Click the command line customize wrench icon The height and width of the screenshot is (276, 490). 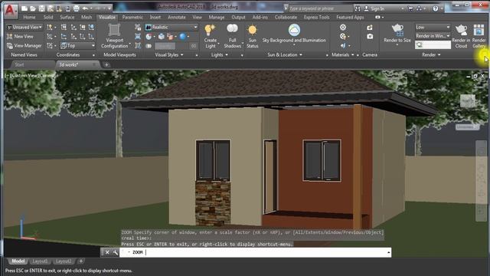click(x=116, y=252)
